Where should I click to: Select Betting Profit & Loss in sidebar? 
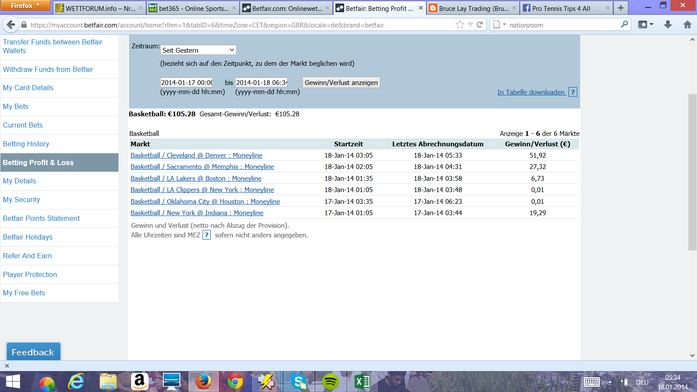pos(59,162)
